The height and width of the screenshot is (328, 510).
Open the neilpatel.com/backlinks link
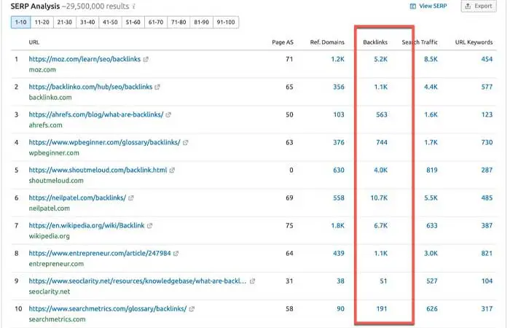coord(77,198)
